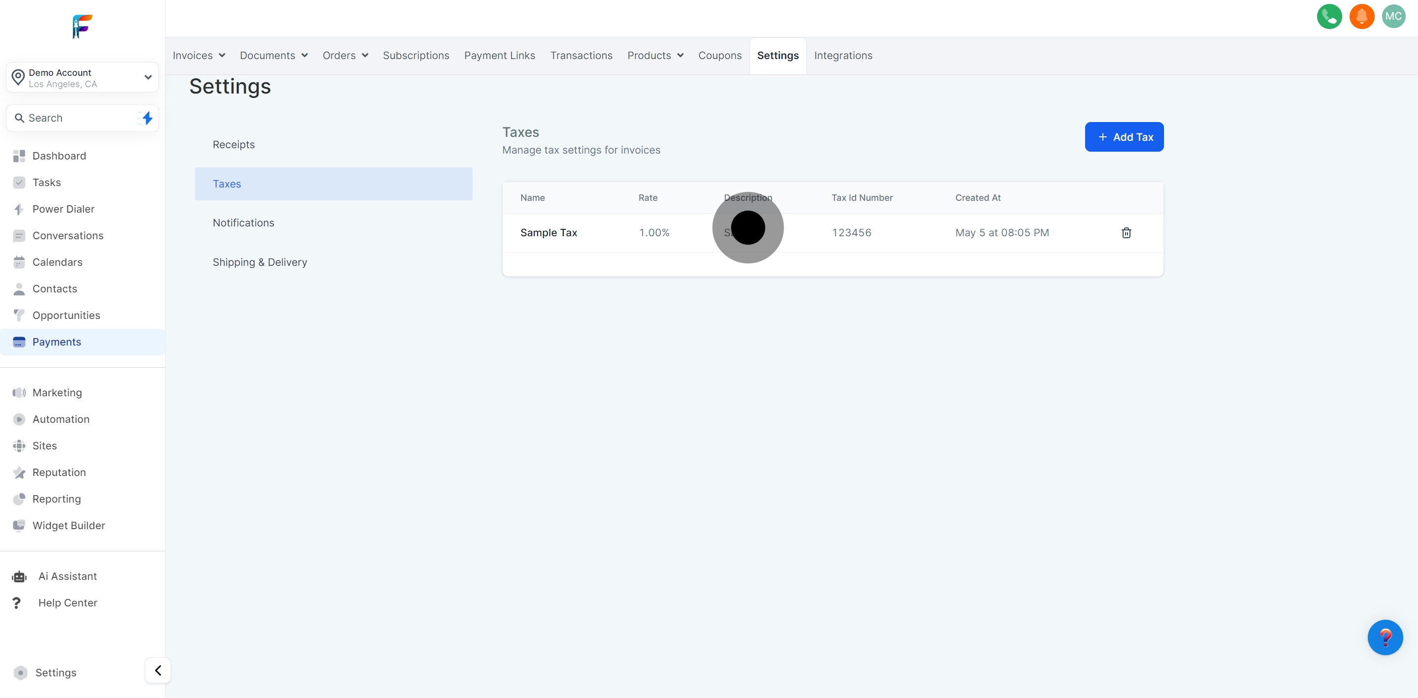Delete the Sample Tax row with trash icon
Screen dimensions: 1418x698
click(1126, 233)
